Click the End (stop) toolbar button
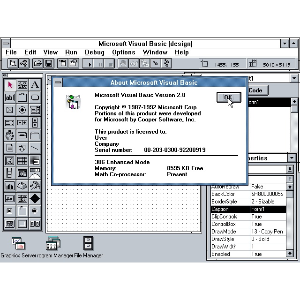300x300 pixels. coord(109,63)
